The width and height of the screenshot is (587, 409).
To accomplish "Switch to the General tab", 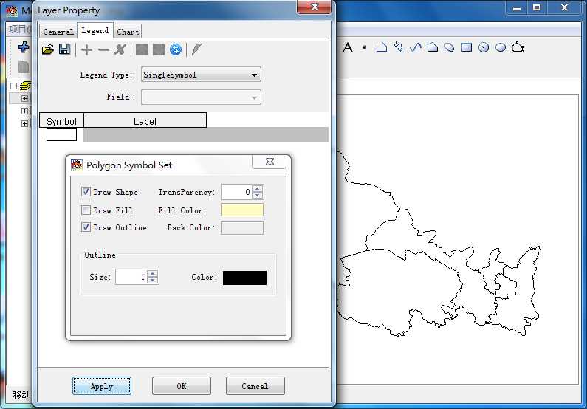I will (x=58, y=32).
